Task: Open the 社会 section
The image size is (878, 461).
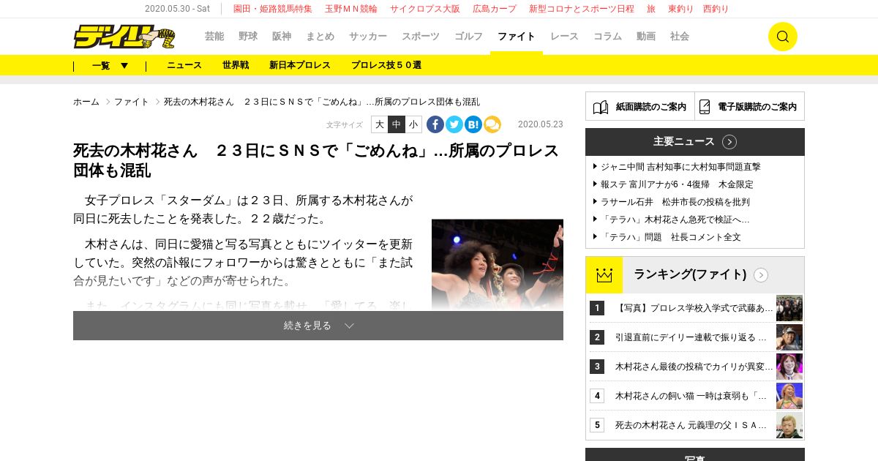Action: pos(680,37)
